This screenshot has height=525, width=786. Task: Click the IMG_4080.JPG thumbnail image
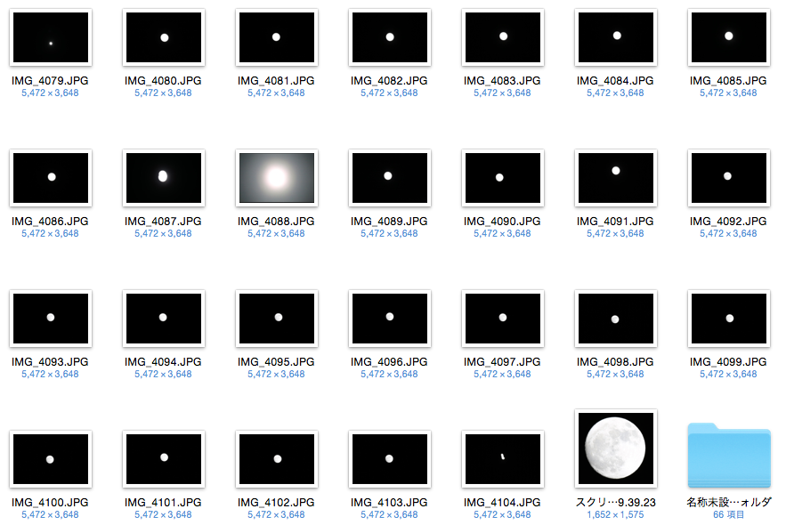164,37
